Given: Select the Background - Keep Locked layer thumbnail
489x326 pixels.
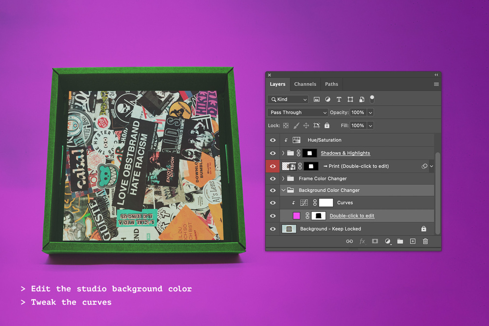Looking at the screenshot, I should 289,229.
